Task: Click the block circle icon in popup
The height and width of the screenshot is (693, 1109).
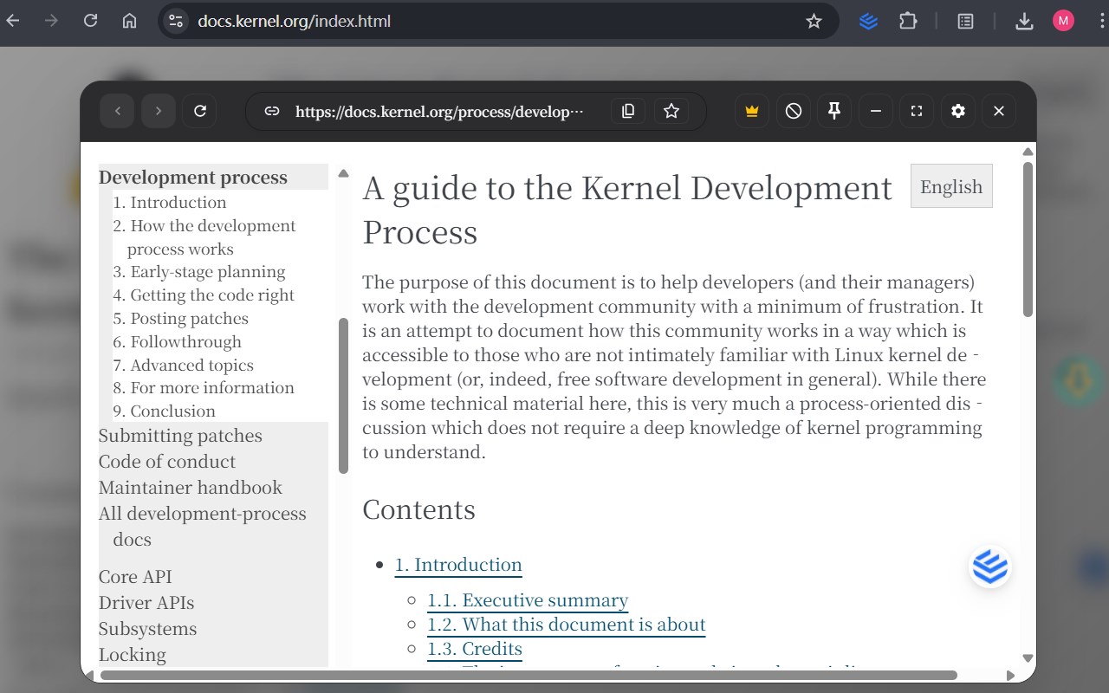Action: pyautogui.click(x=793, y=111)
